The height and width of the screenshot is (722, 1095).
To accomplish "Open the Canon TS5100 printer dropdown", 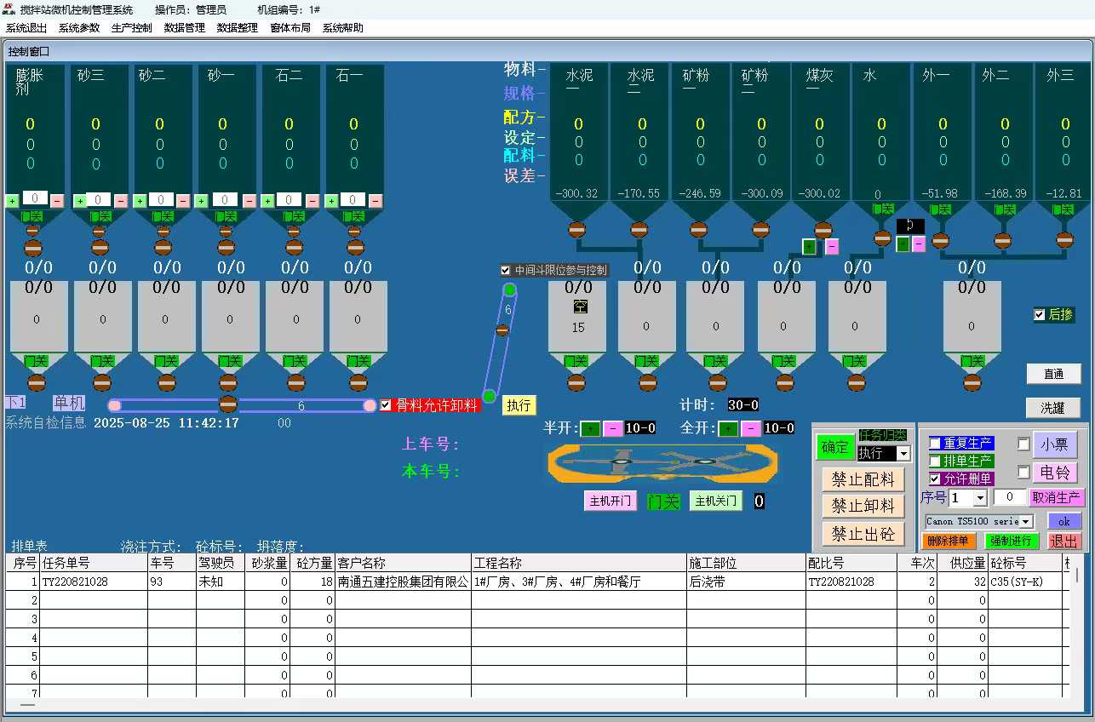I will click(x=1025, y=521).
